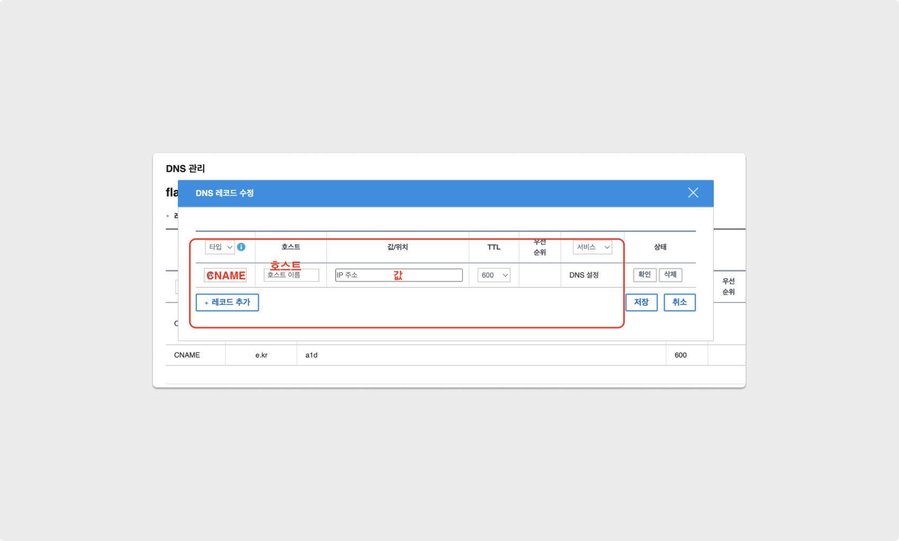Image resolution: width=899 pixels, height=541 pixels.
Task: Click the 값/위치 column header
Action: click(397, 247)
